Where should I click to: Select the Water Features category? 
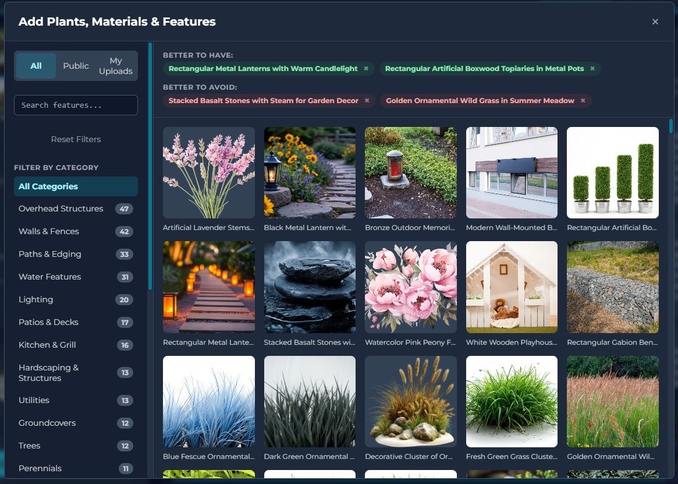tap(49, 277)
